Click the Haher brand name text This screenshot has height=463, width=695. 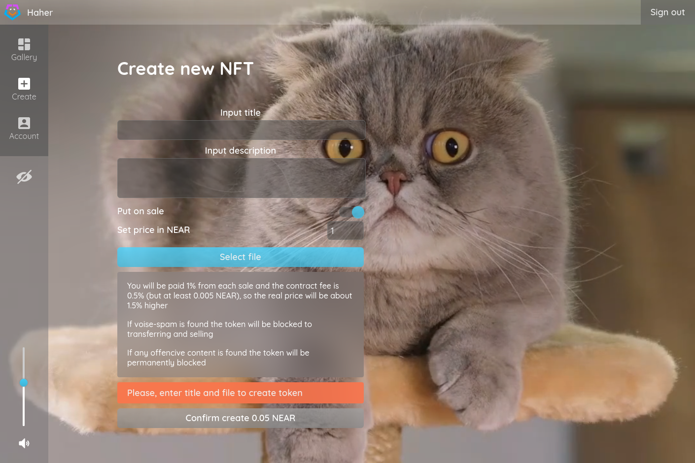40,12
